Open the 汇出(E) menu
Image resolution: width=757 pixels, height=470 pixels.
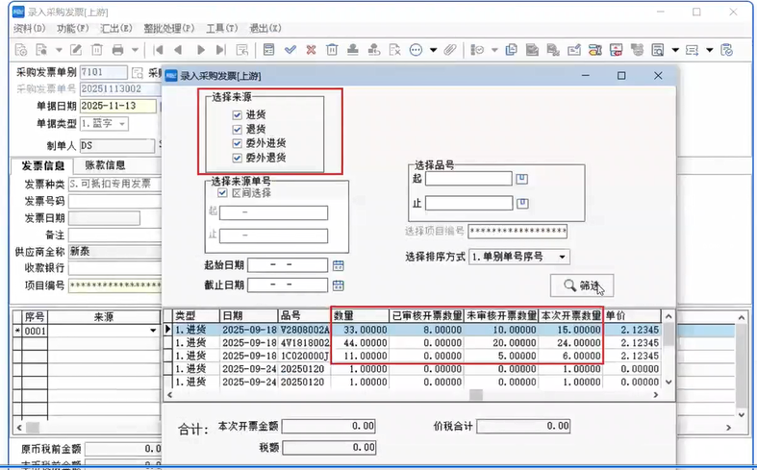coord(115,29)
